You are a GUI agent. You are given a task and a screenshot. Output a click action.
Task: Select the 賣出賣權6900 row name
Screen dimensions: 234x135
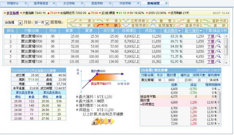(x=31, y=52)
